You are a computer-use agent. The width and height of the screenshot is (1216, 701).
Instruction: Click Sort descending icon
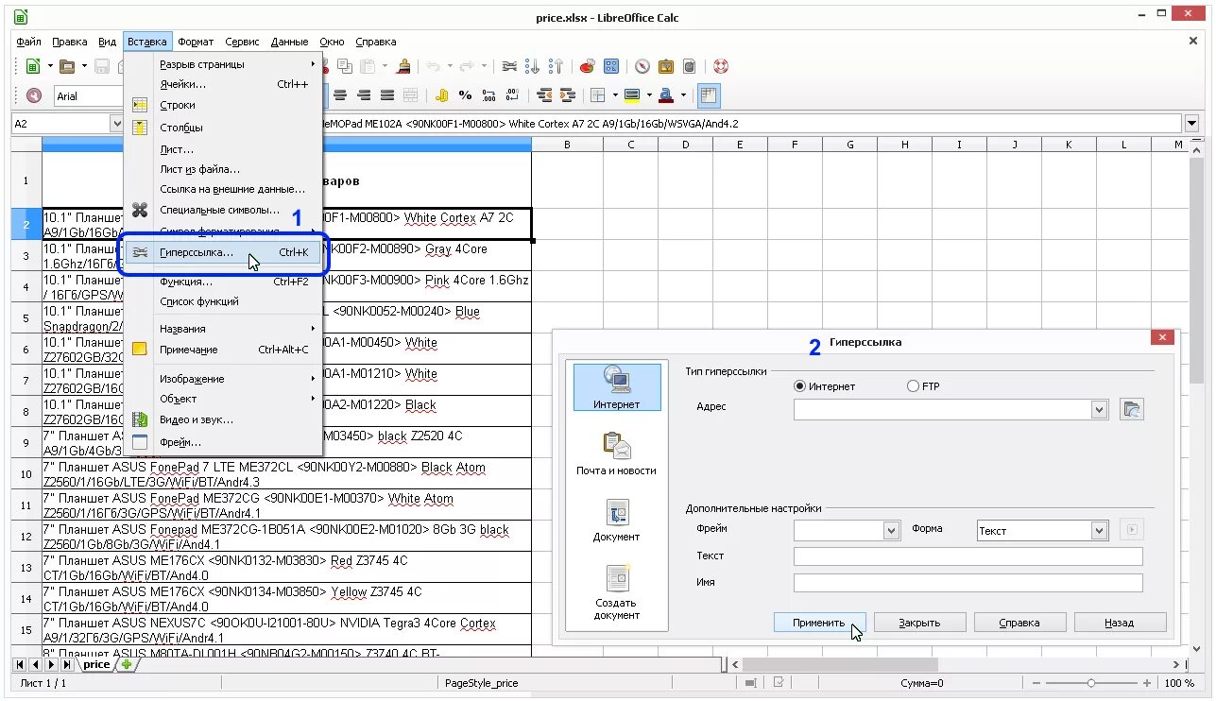(557, 66)
